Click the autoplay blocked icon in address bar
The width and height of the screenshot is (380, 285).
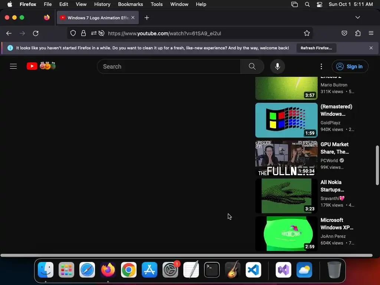click(102, 33)
